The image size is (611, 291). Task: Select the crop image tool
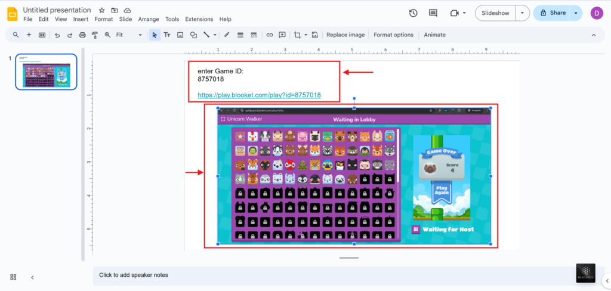pyautogui.click(x=297, y=35)
